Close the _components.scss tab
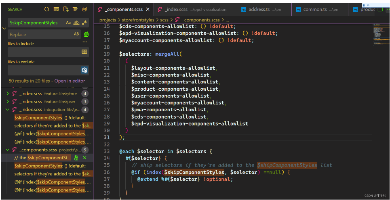 click(x=148, y=9)
